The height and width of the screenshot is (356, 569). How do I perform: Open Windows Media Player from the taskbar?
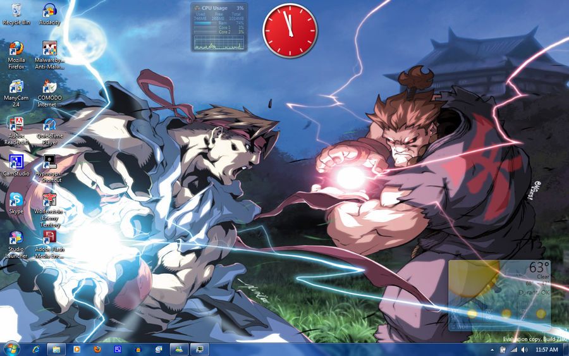(76, 350)
